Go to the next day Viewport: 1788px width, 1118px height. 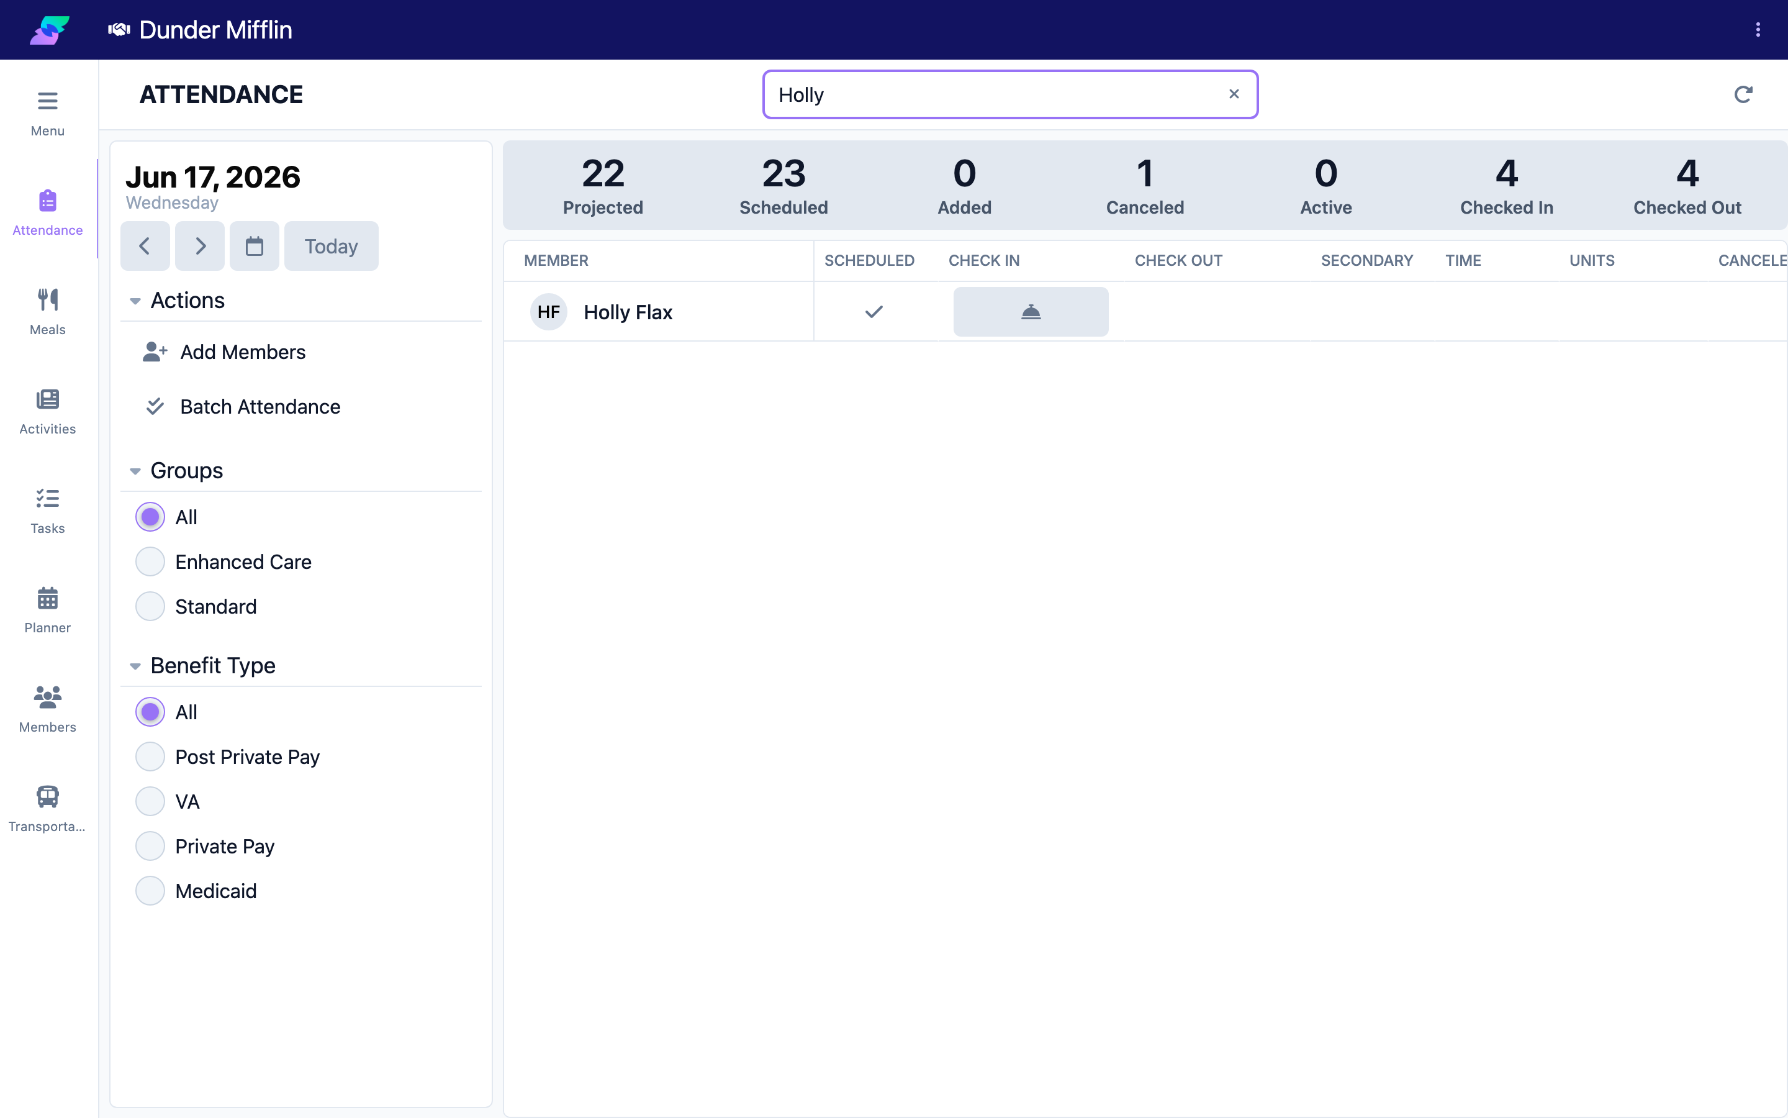199,246
